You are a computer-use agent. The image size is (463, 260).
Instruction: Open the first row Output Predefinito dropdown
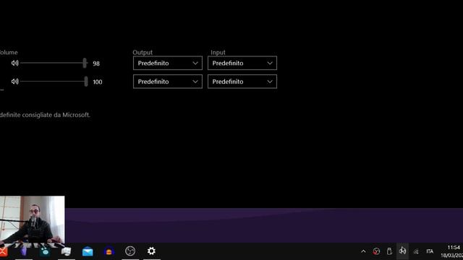click(x=168, y=63)
